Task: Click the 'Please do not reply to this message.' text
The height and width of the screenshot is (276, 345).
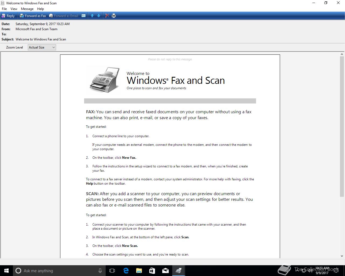Action: [170, 59]
